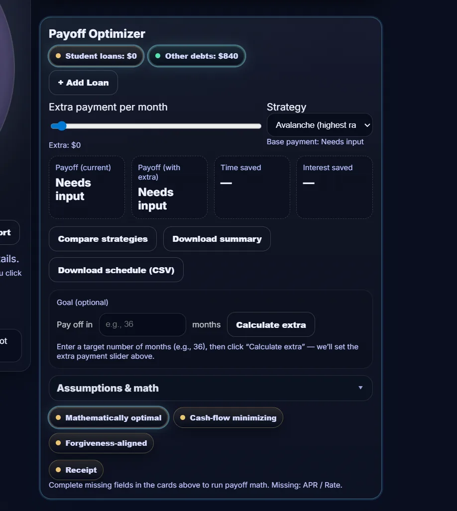The width and height of the screenshot is (457, 511).
Task: Enable the Receipt view chip
Action: click(x=76, y=470)
